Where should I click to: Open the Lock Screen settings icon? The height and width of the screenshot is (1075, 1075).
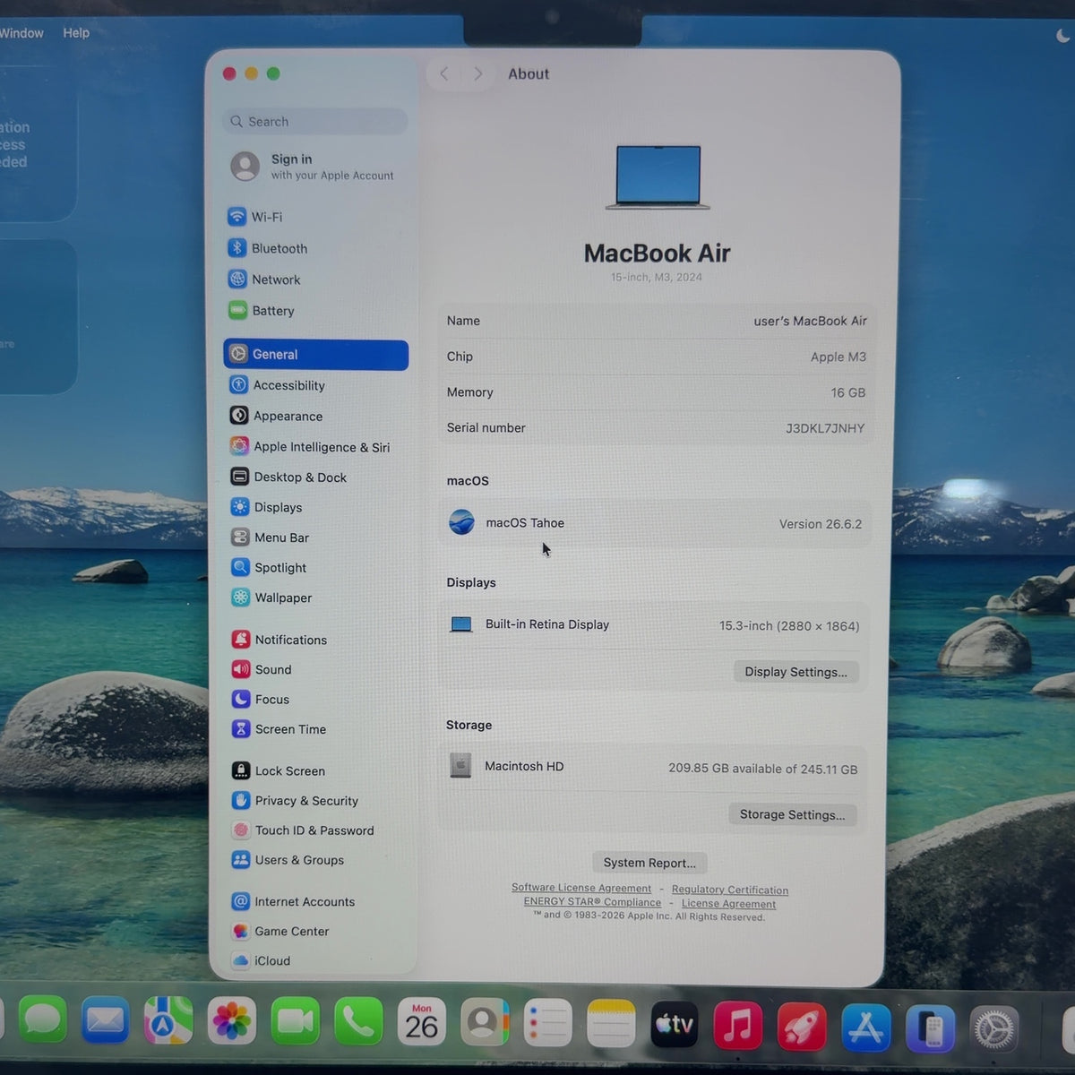[241, 770]
